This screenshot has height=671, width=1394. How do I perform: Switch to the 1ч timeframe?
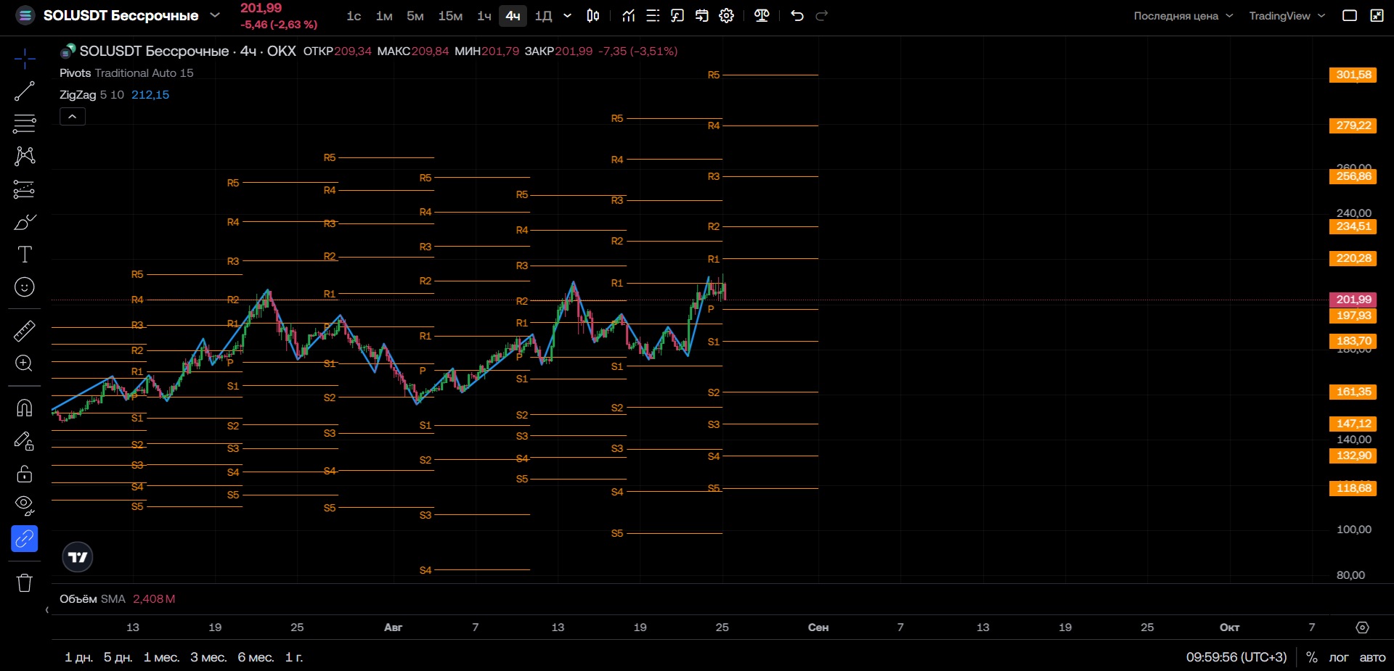point(484,16)
